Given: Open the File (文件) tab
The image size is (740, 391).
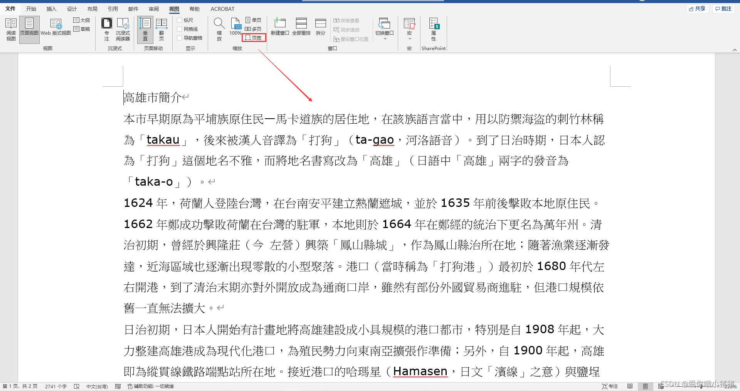Looking at the screenshot, I should (x=11, y=8).
